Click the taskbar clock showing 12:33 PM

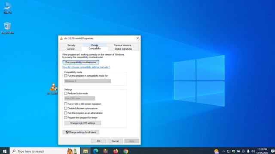(x=262, y=151)
